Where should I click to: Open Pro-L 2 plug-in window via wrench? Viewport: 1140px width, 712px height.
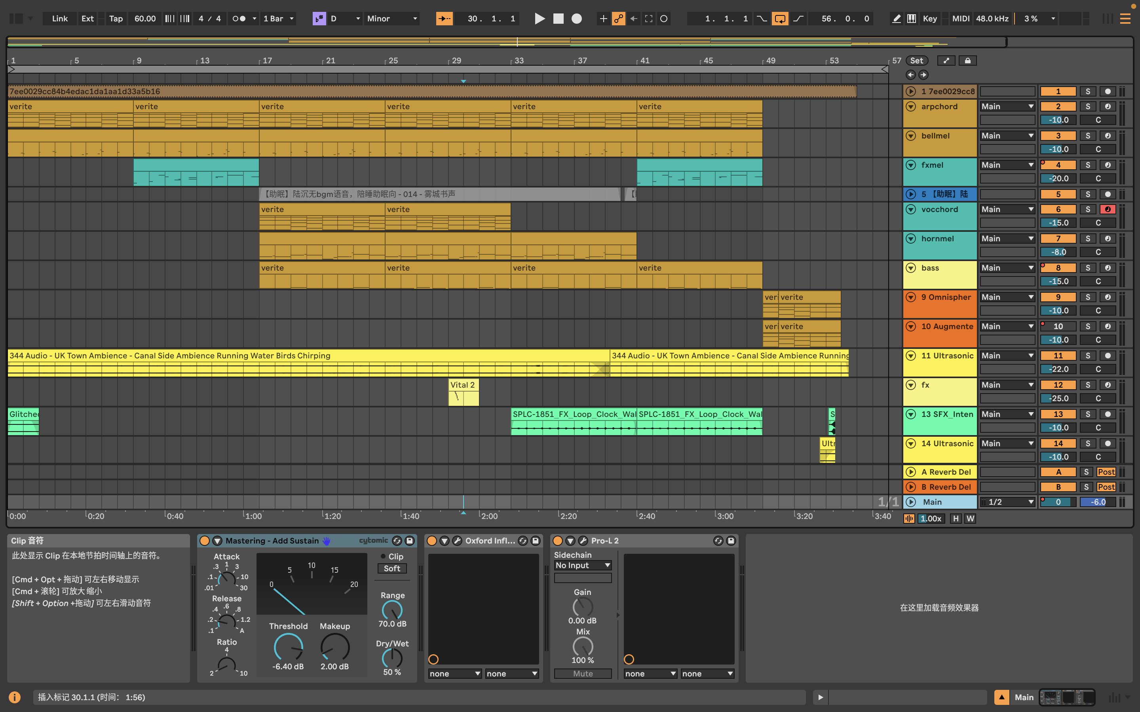583,541
